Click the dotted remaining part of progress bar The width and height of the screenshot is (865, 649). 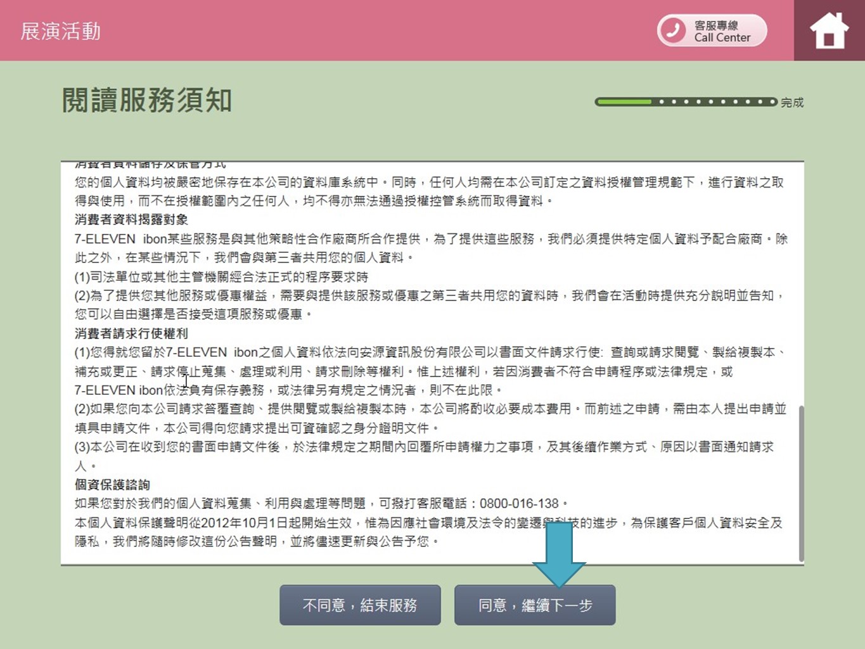click(715, 101)
